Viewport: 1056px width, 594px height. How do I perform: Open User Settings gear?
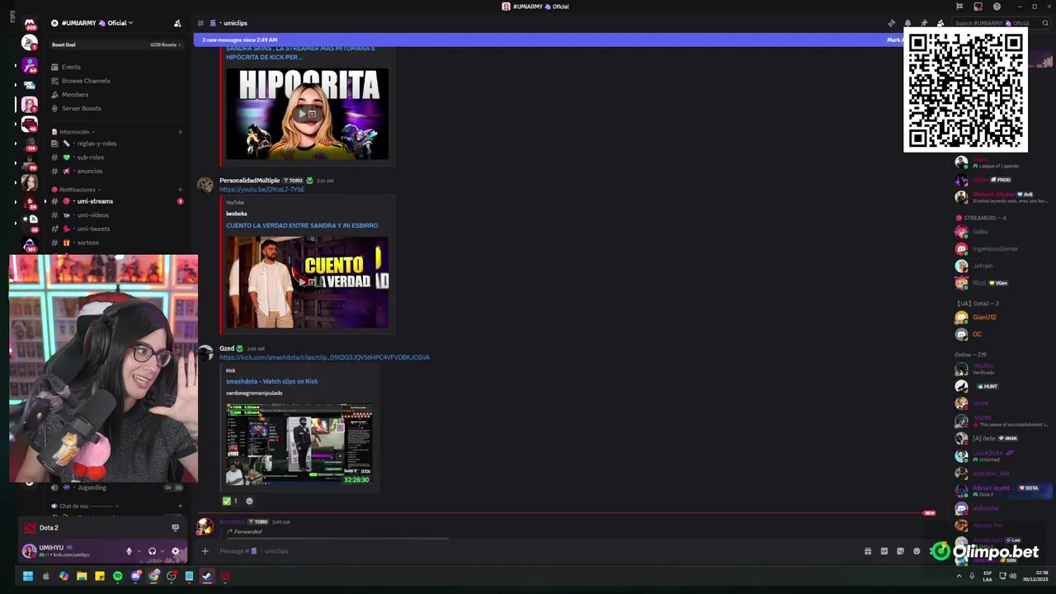[175, 551]
